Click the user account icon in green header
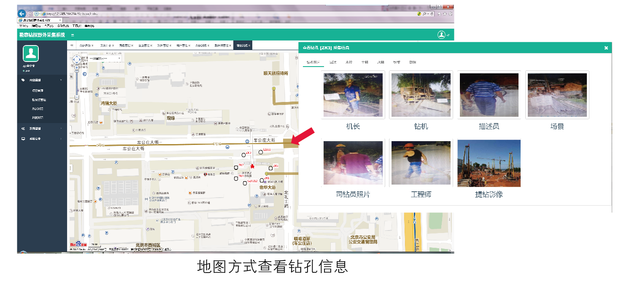 441,35
